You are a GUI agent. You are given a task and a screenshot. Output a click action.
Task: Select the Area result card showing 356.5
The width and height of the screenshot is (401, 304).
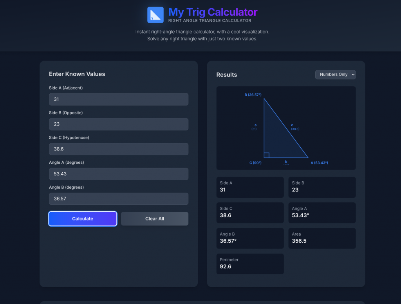point(322,238)
